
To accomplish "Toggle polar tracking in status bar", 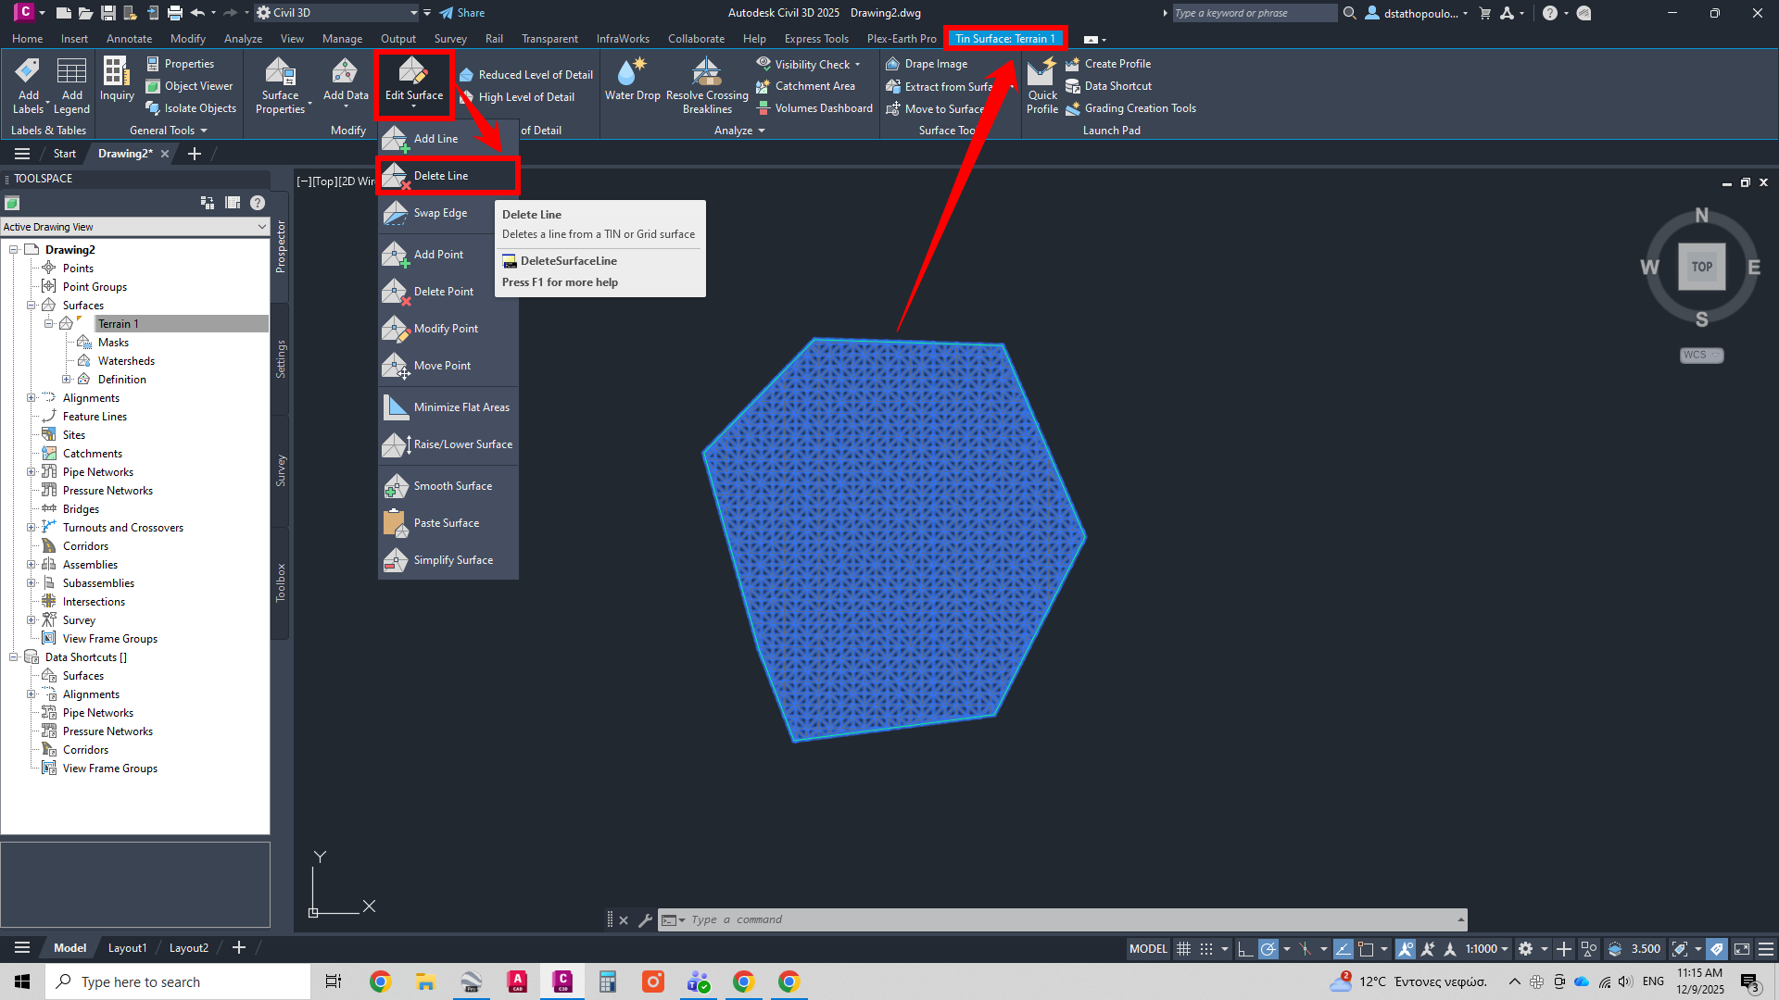I will pos(1268,948).
